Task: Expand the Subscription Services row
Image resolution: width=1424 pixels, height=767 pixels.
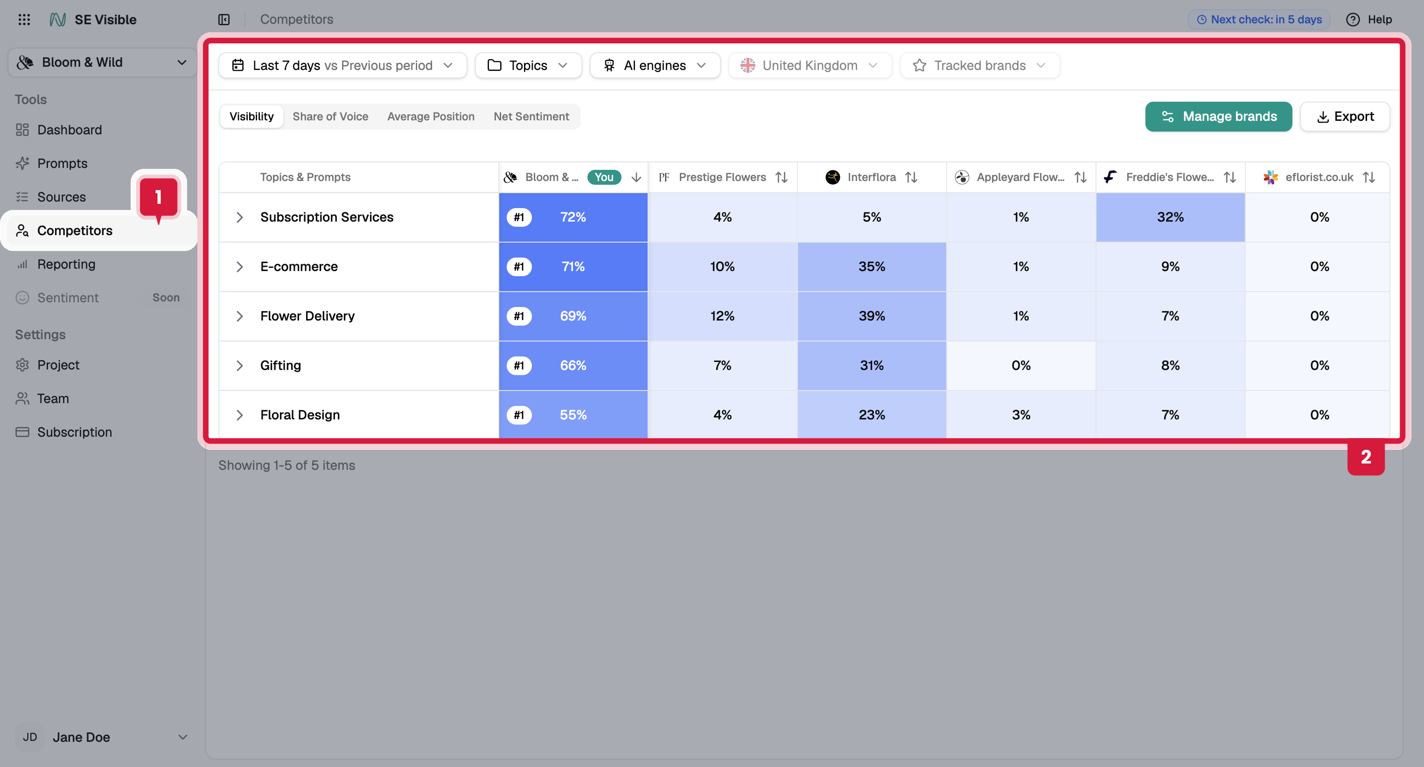Action: 239,217
